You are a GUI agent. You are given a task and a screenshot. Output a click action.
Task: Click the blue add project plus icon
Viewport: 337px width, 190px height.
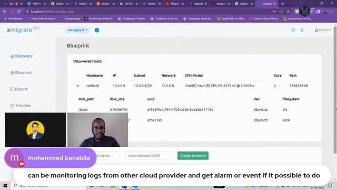click(97, 30)
